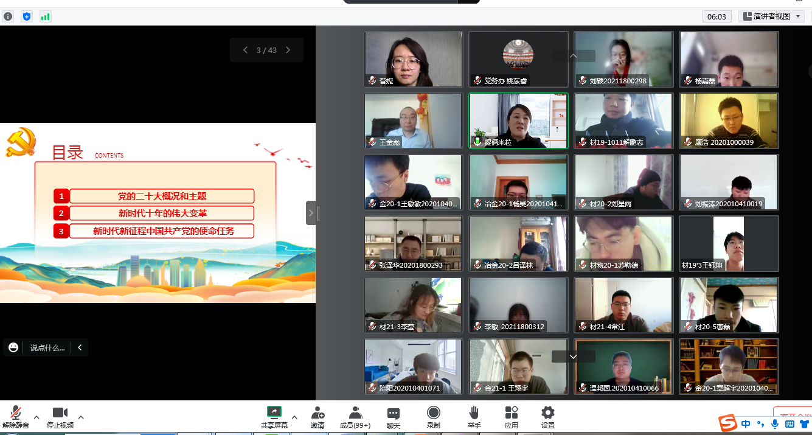The height and width of the screenshot is (435, 812).
Task: Open the 聊天 chat panel
Action: coord(394,417)
